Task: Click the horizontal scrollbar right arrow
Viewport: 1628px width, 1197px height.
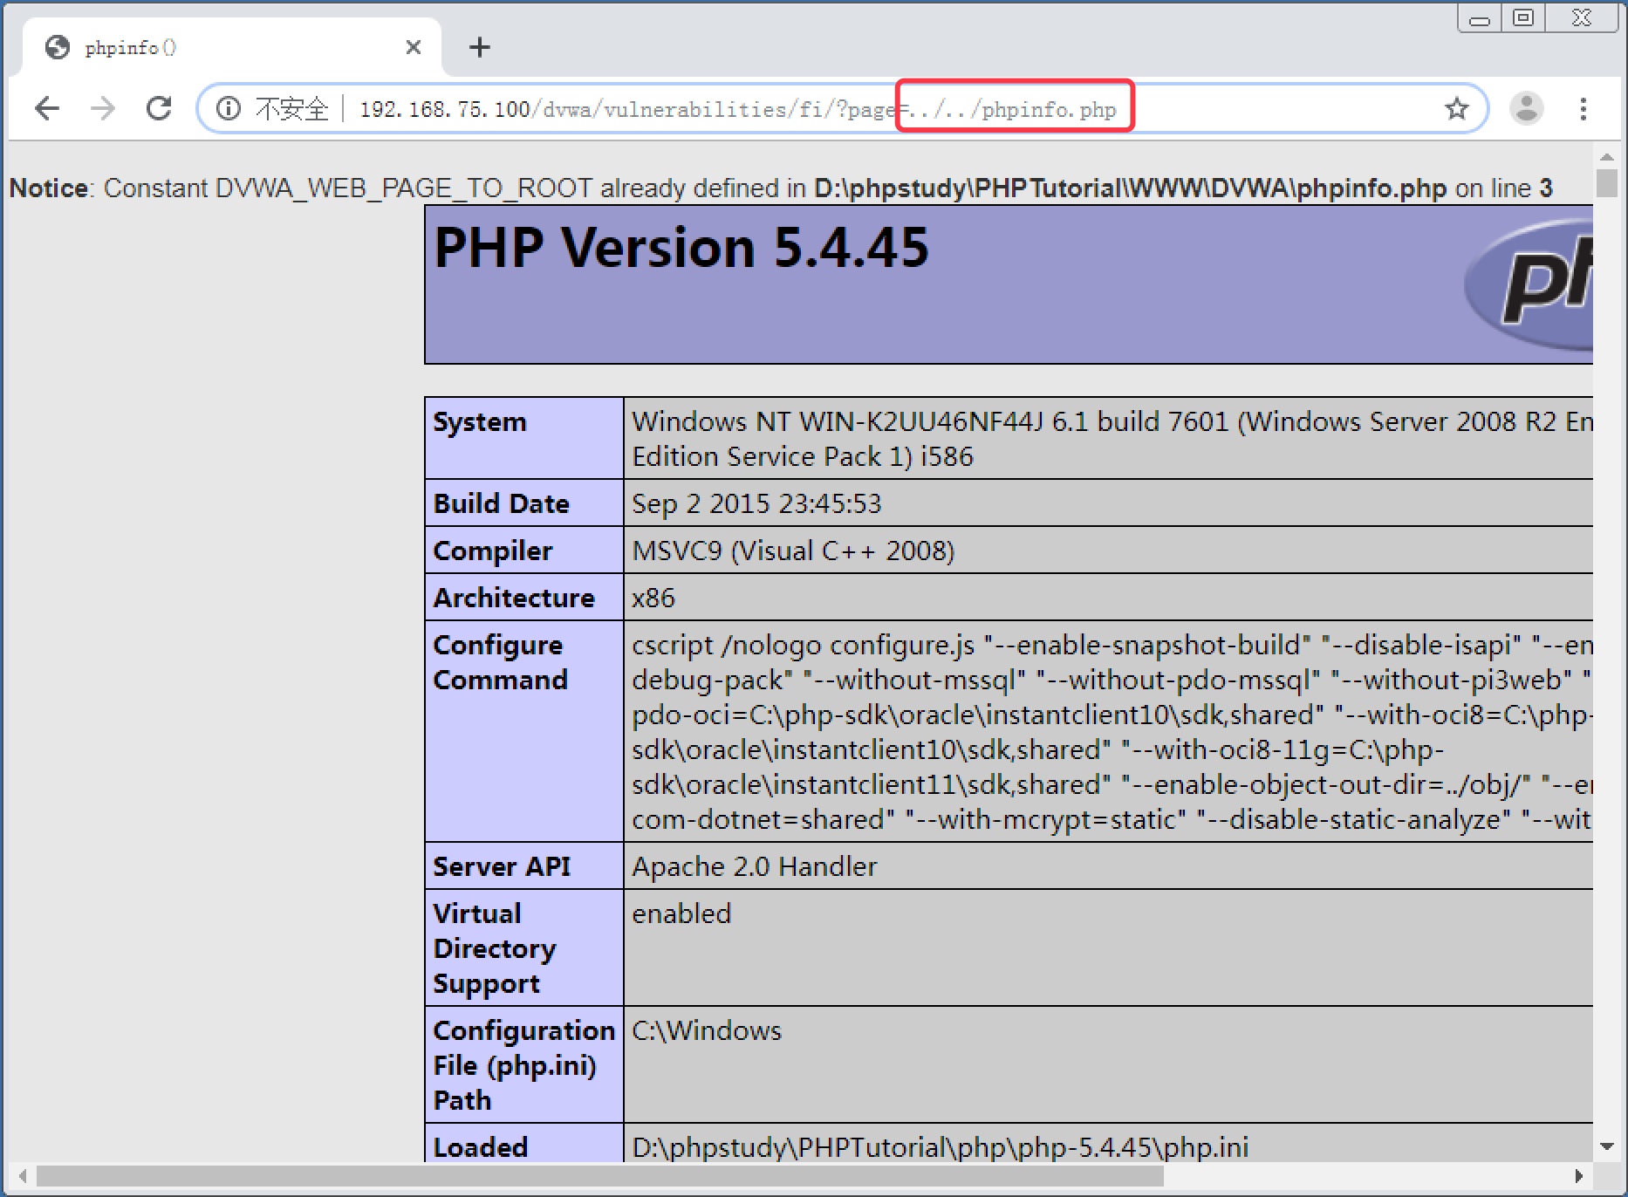Action: [1579, 1176]
